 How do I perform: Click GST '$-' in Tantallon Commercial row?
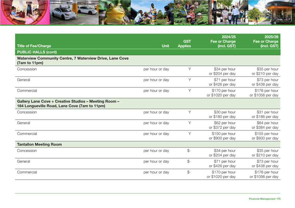coord(189,172)
